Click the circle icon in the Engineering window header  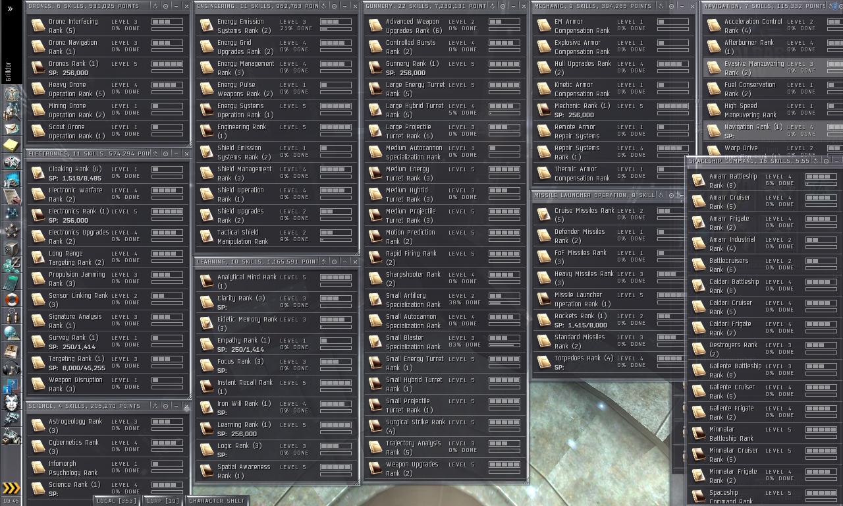coord(334,6)
